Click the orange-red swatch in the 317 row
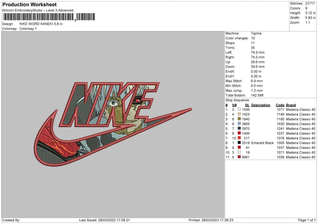318x224 pixels. click(x=240, y=138)
